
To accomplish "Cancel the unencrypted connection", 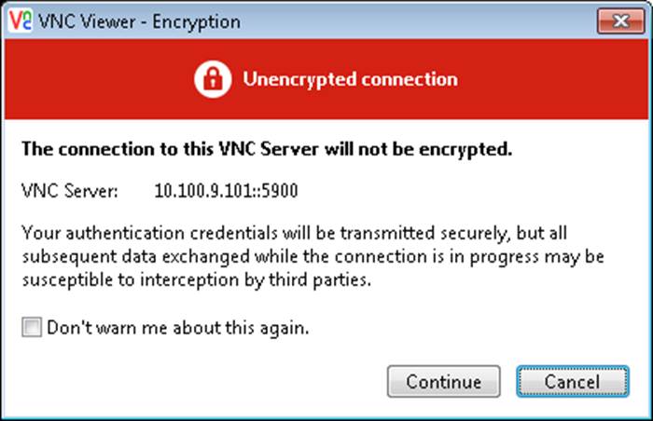I will 573,381.
